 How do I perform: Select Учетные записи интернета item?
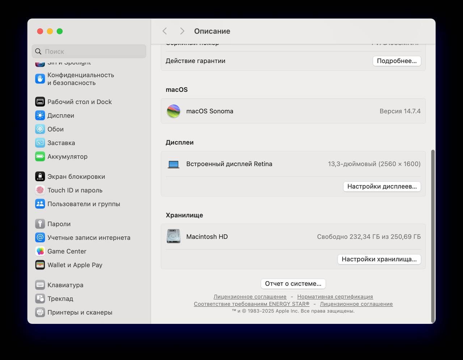tap(89, 237)
